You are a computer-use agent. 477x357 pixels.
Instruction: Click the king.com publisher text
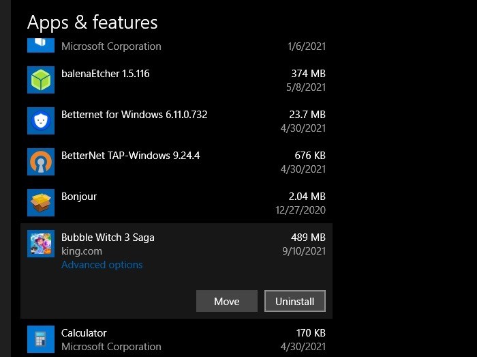82,251
